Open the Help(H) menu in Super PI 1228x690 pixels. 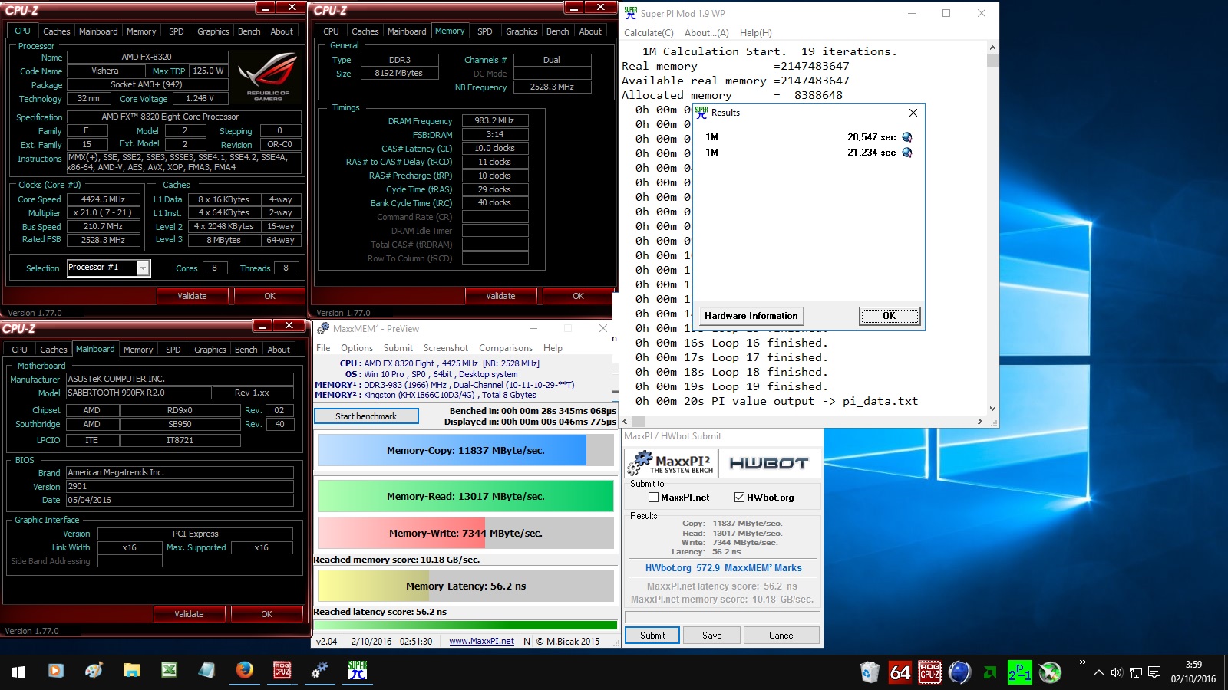click(x=756, y=33)
